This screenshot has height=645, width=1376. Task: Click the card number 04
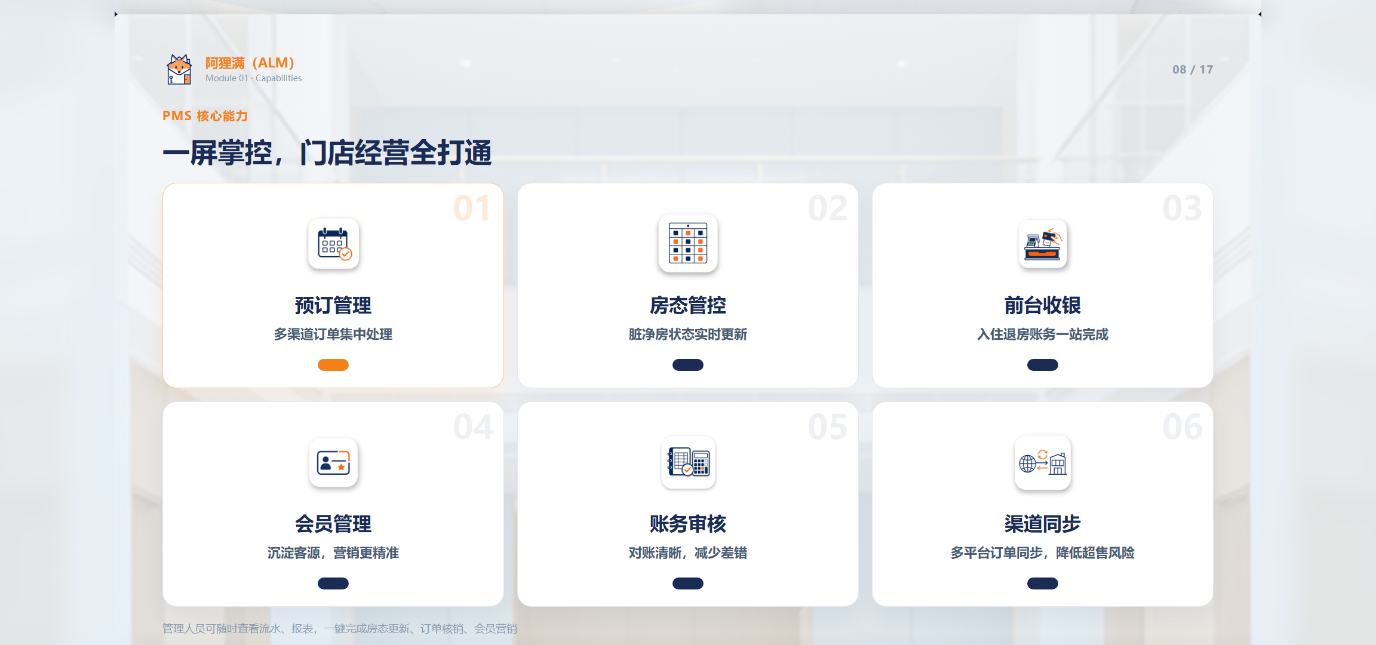(474, 427)
